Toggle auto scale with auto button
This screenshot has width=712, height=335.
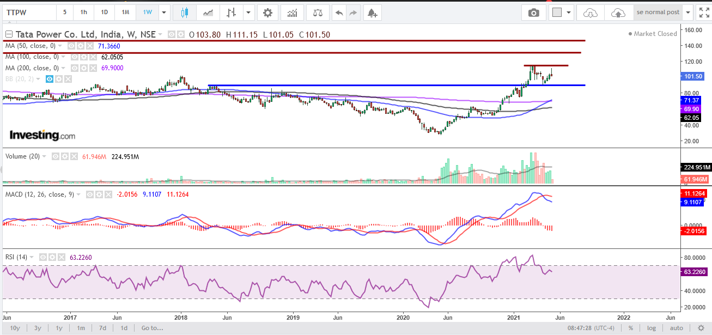point(676,328)
